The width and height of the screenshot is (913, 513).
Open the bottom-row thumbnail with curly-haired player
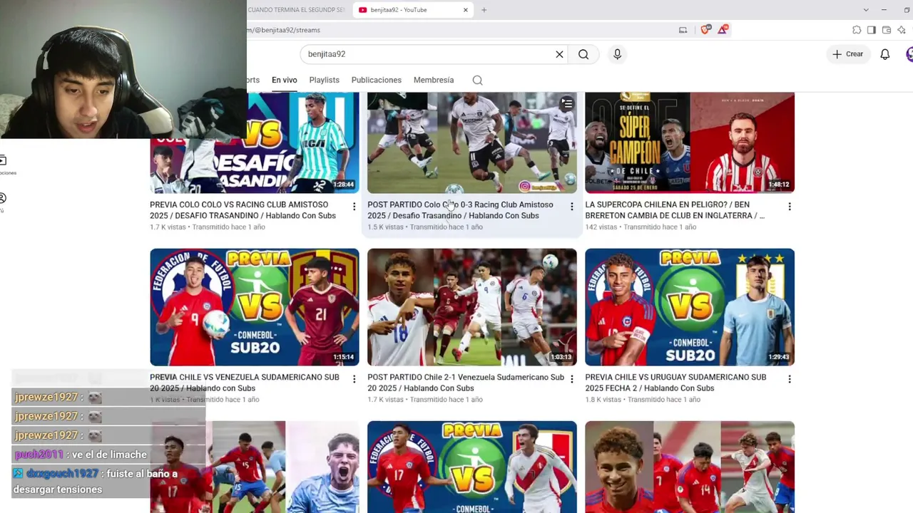click(x=690, y=467)
